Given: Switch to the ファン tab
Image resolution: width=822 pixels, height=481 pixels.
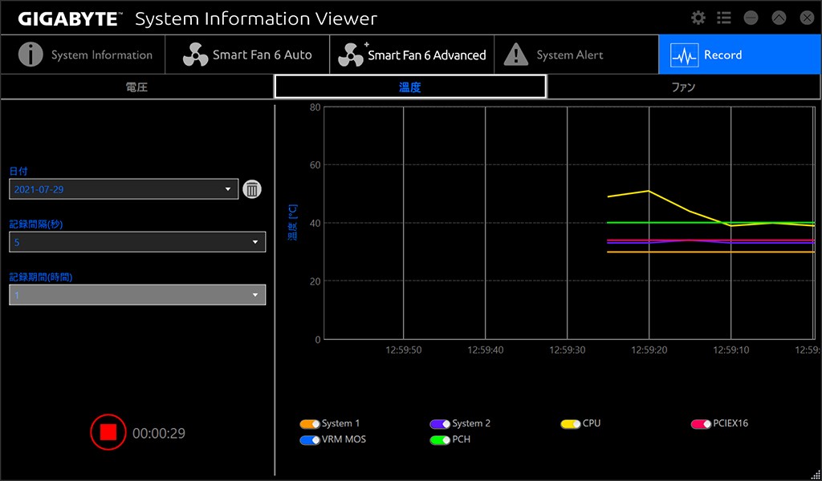Looking at the screenshot, I should click(x=683, y=87).
